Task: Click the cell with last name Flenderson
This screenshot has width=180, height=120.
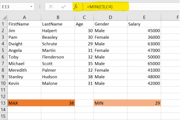Action: (x=58, y=57)
